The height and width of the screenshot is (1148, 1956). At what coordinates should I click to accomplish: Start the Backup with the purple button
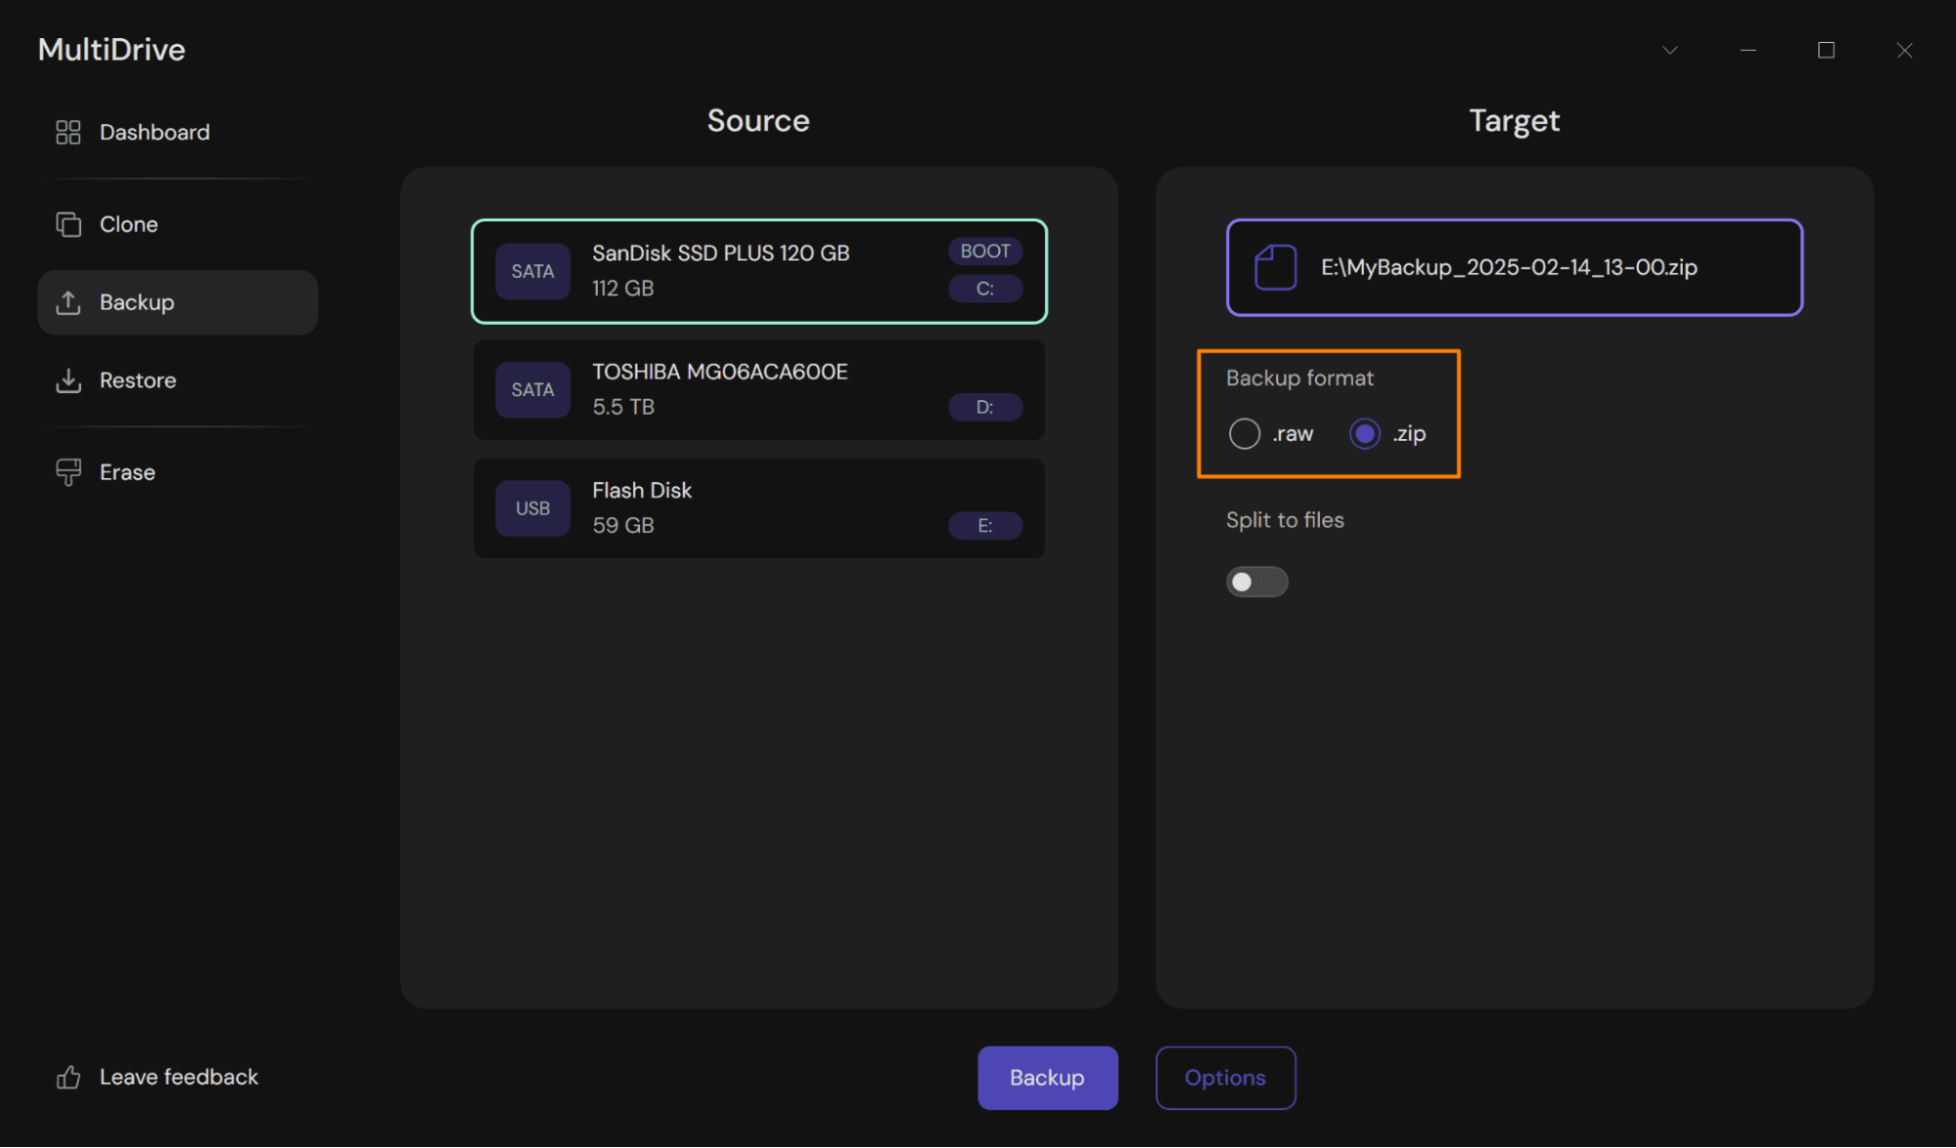click(x=1047, y=1078)
